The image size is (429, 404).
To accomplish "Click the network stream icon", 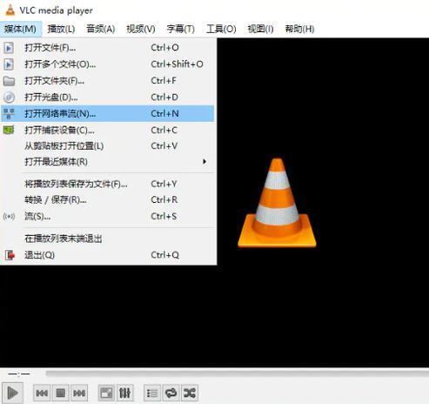I will (x=9, y=113).
